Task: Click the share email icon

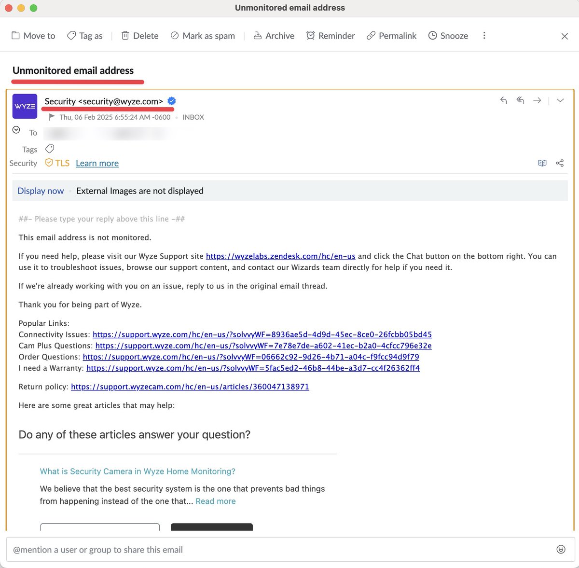Action: click(x=560, y=163)
